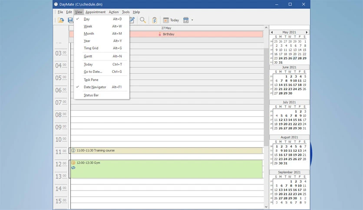Click the Today toolbar button
The image size is (363, 210).
(x=171, y=20)
